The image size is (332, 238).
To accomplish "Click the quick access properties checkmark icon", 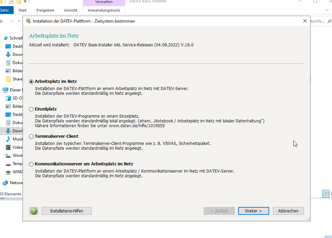I will [11, 2].
